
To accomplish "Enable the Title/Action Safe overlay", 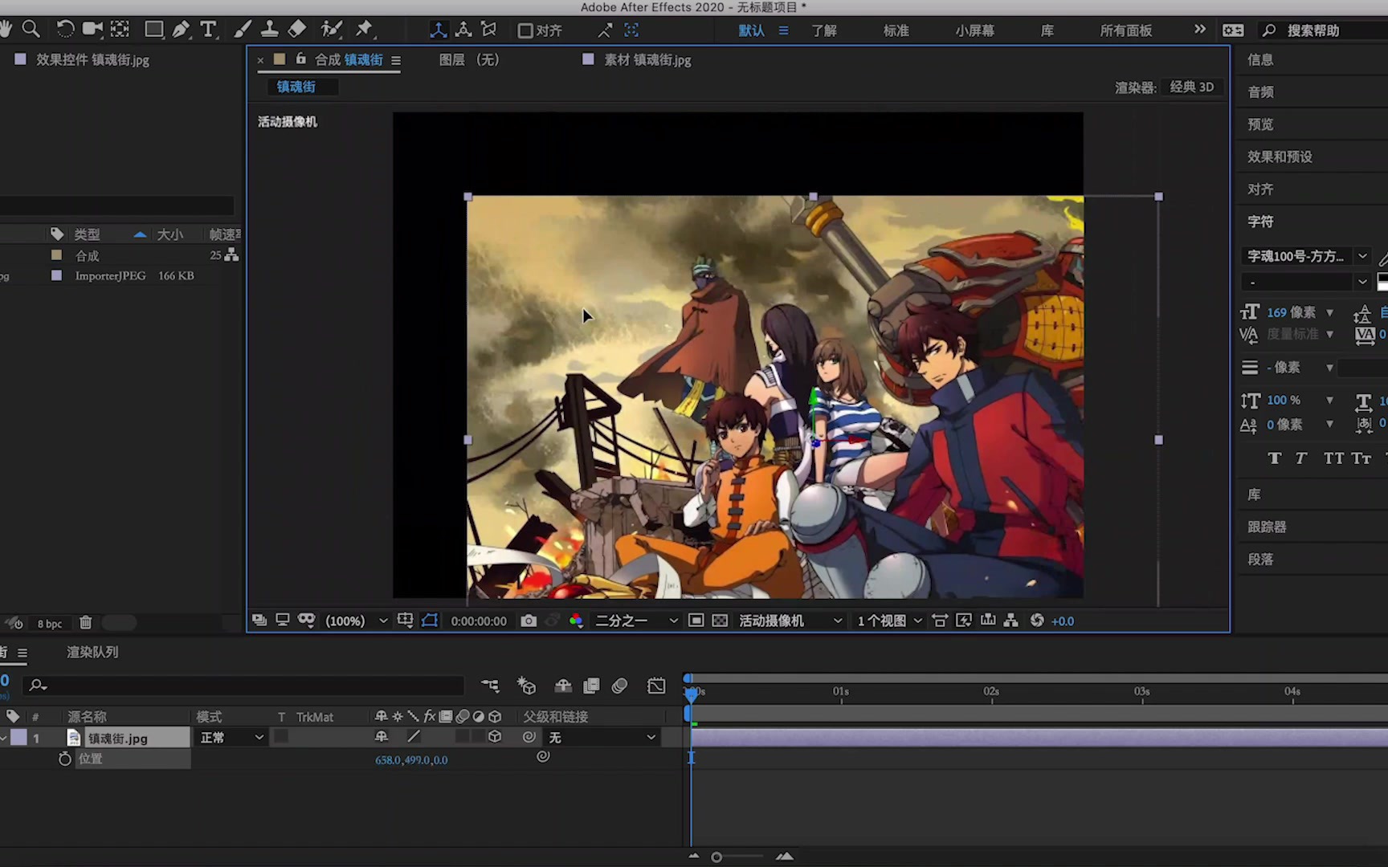I will pos(405,620).
